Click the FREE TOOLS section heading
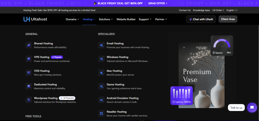 point(33,116)
